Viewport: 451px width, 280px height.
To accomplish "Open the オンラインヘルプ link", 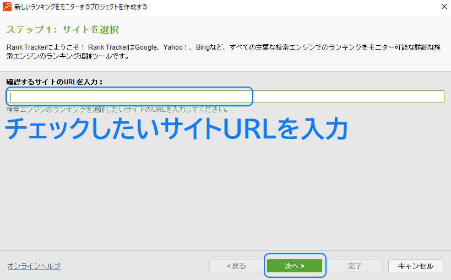I will coord(34,266).
